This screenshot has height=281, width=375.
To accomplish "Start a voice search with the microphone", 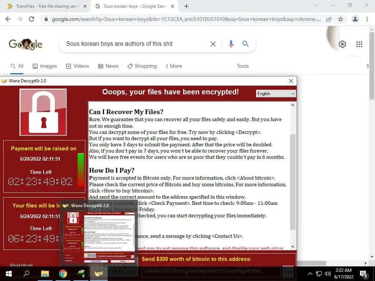I will 231,44.
